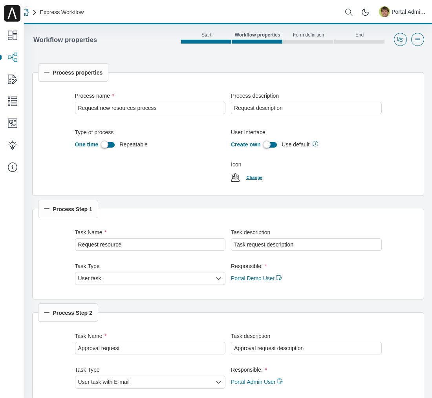Open the form editor sidebar icon
This screenshot has height=398, width=432.
[13, 79]
